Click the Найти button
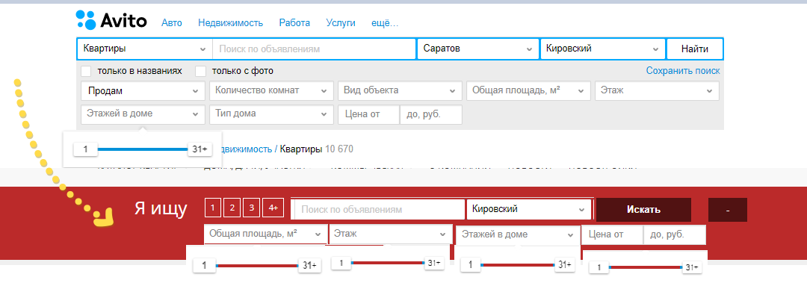The image size is (807, 283). [695, 49]
